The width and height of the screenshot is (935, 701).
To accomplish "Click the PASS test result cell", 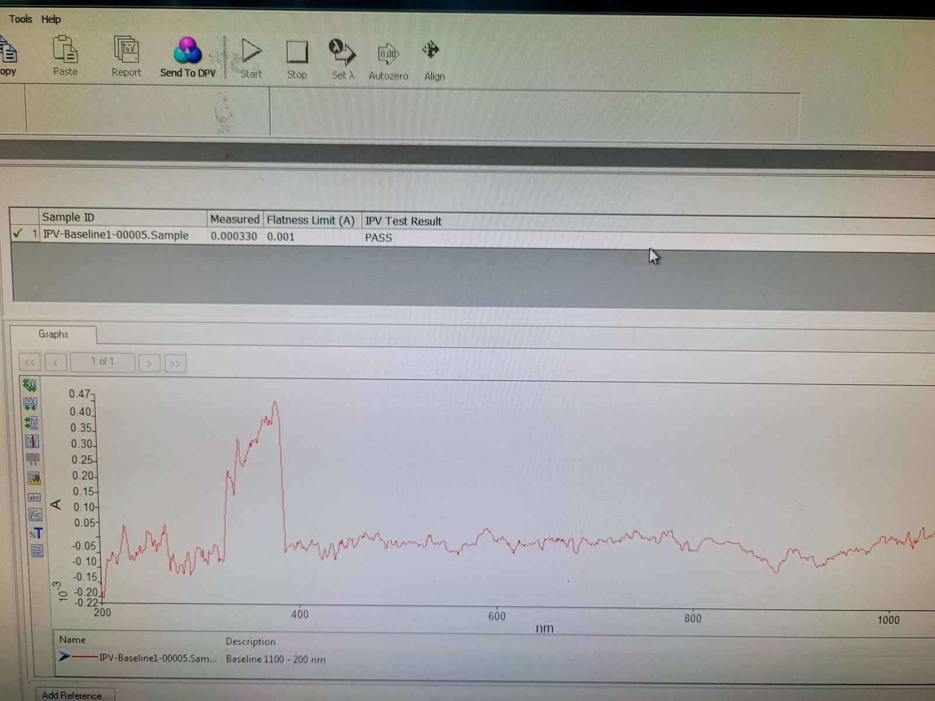I will [379, 238].
